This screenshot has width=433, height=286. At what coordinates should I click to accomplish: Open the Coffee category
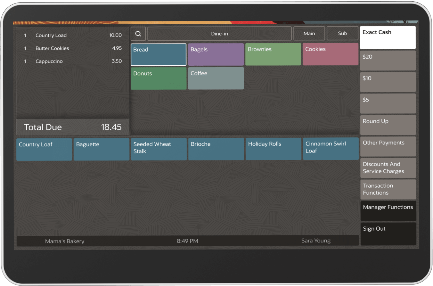[x=216, y=78]
